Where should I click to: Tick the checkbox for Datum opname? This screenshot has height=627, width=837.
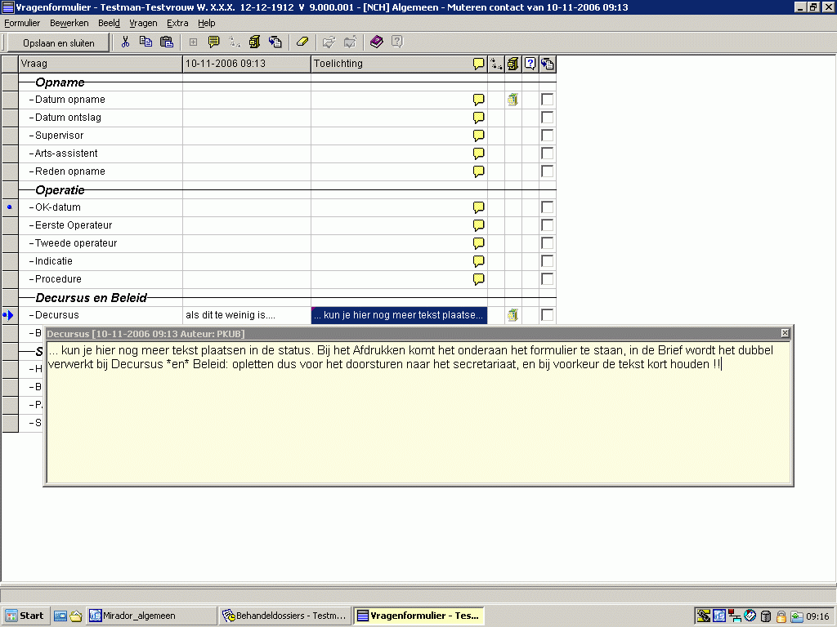point(547,100)
